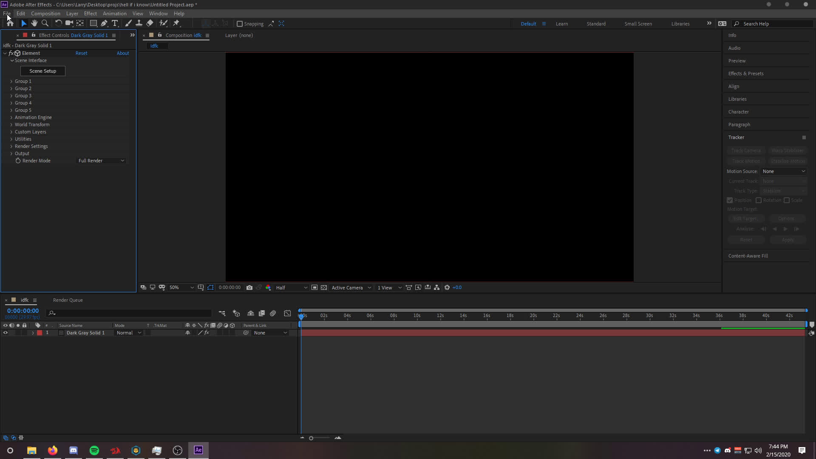Hide Dark Gray Solid 1 layer
The image size is (816, 459).
tap(6, 333)
